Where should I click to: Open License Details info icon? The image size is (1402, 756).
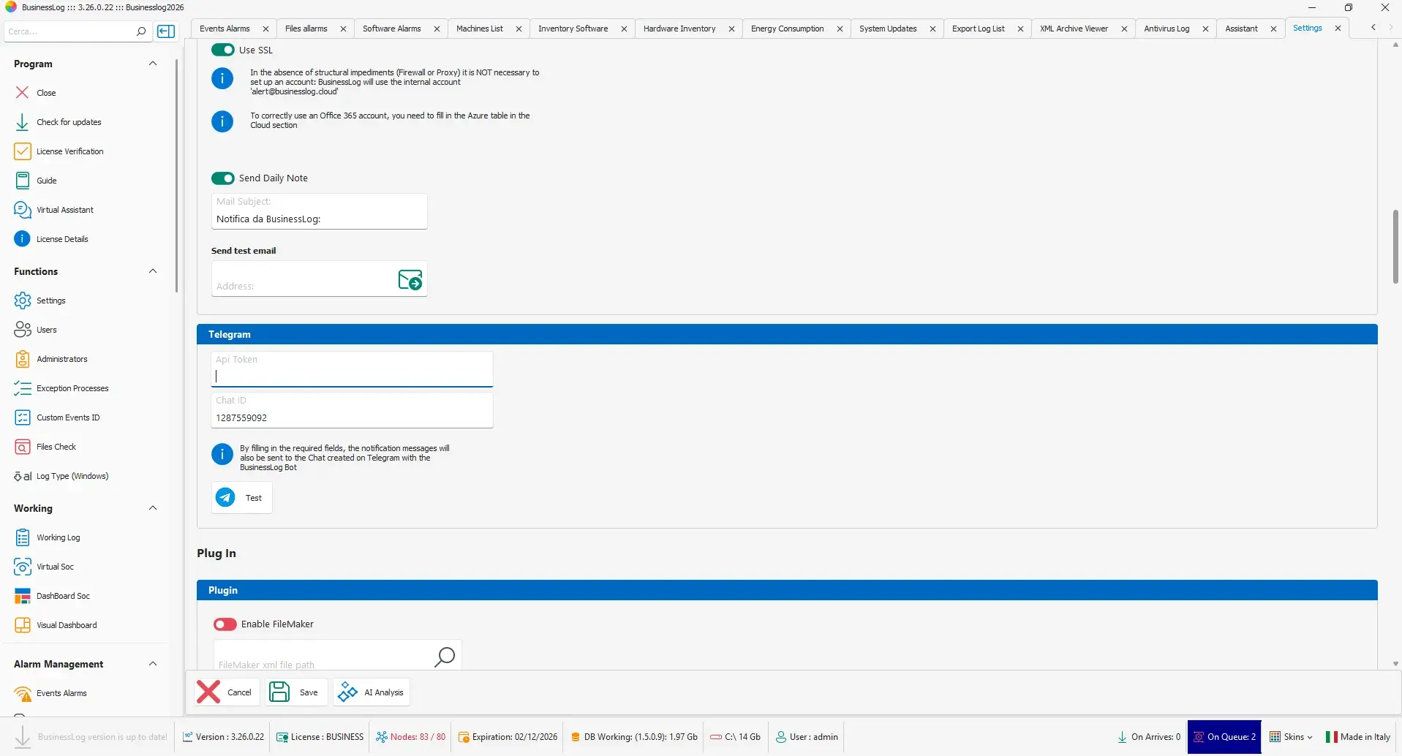(x=22, y=239)
